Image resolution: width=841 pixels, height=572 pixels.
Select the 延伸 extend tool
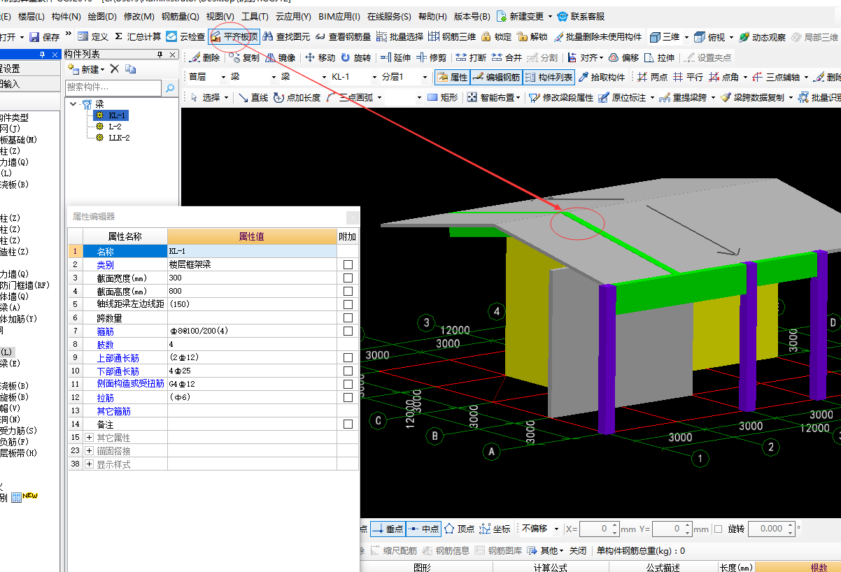point(396,58)
